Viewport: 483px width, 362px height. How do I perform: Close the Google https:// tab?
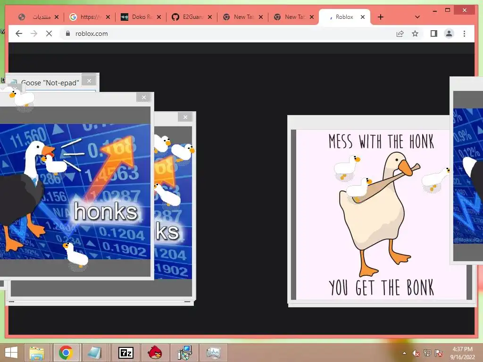(x=108, y=17)
